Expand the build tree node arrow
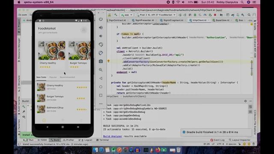Viewport: 274px width, 154px height. pyautogui.click(x=28, y=106)
